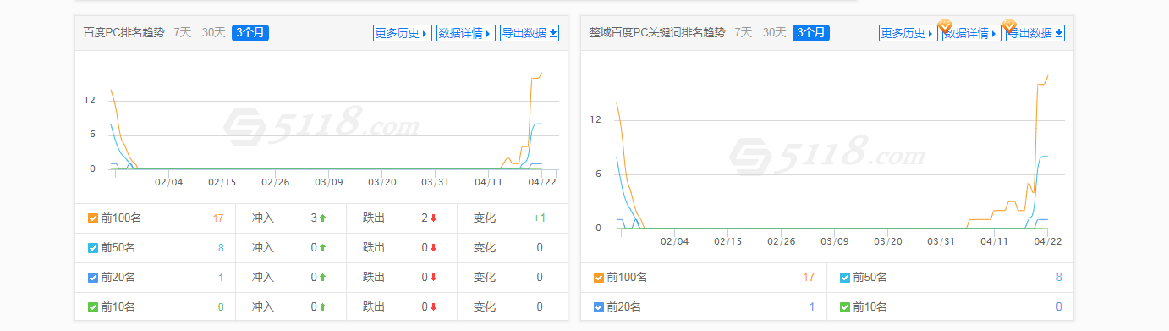Click the green up arrow in 前100名 冲入 cell
The width and height of the screenshot is (1169, 331).
click(322, 218)
